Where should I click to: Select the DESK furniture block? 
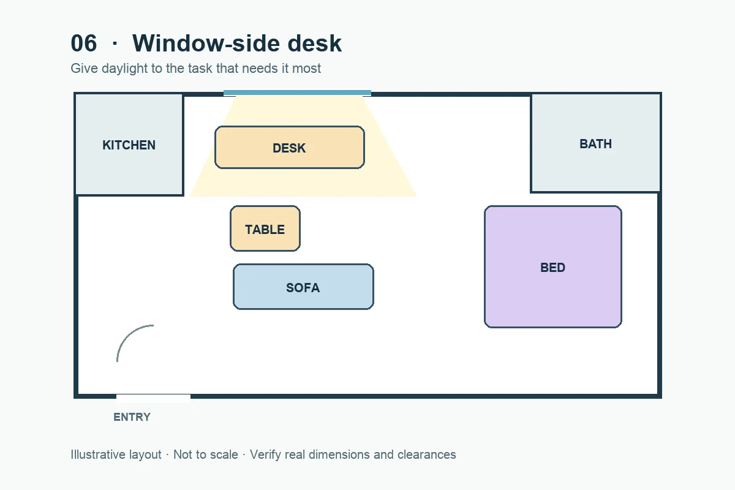click(x=290, y=148)
